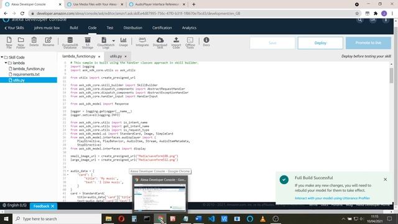The height and width of the screenshot is (224, 398).
Task: Click the Promote to live button
Action: pyautogui.click(x=368, y=43)
